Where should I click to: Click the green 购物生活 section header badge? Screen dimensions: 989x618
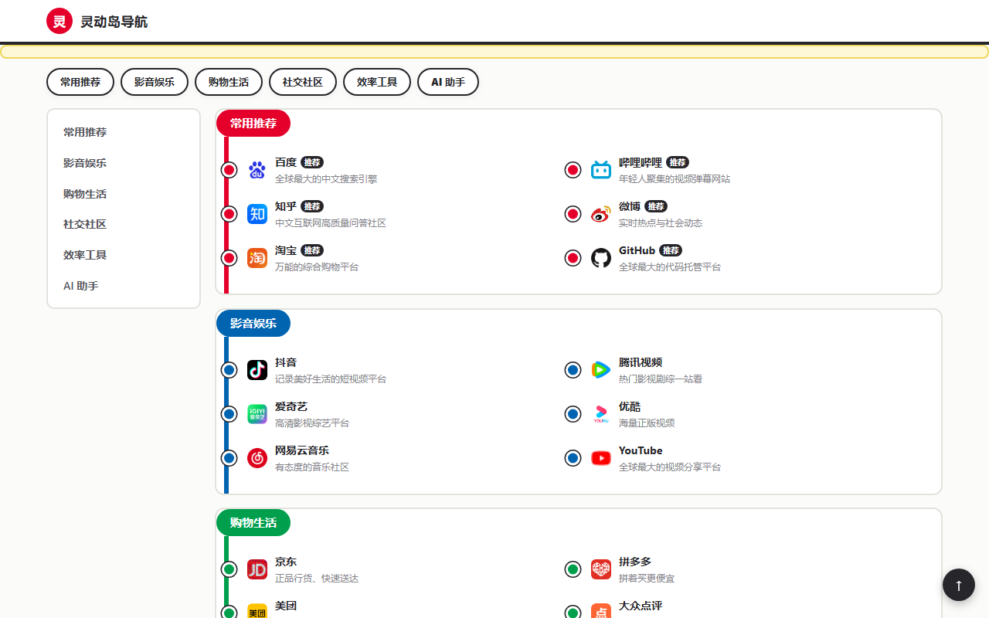253,523
